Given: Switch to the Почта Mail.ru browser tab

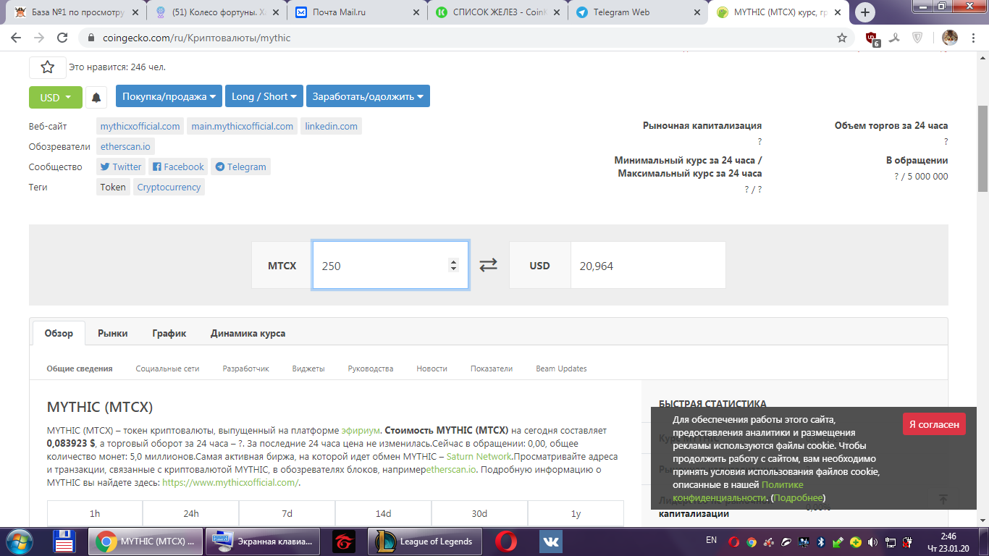Looking at the screenshot, I should (x=355, y=12).
